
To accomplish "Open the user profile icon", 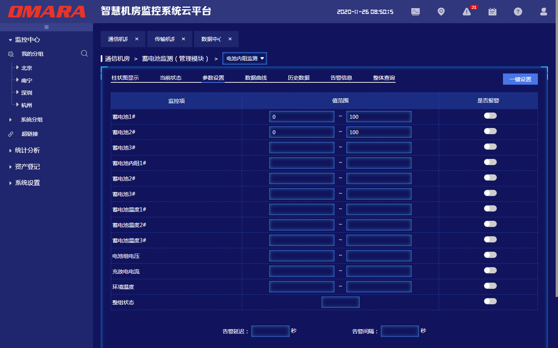I will 543,12.
